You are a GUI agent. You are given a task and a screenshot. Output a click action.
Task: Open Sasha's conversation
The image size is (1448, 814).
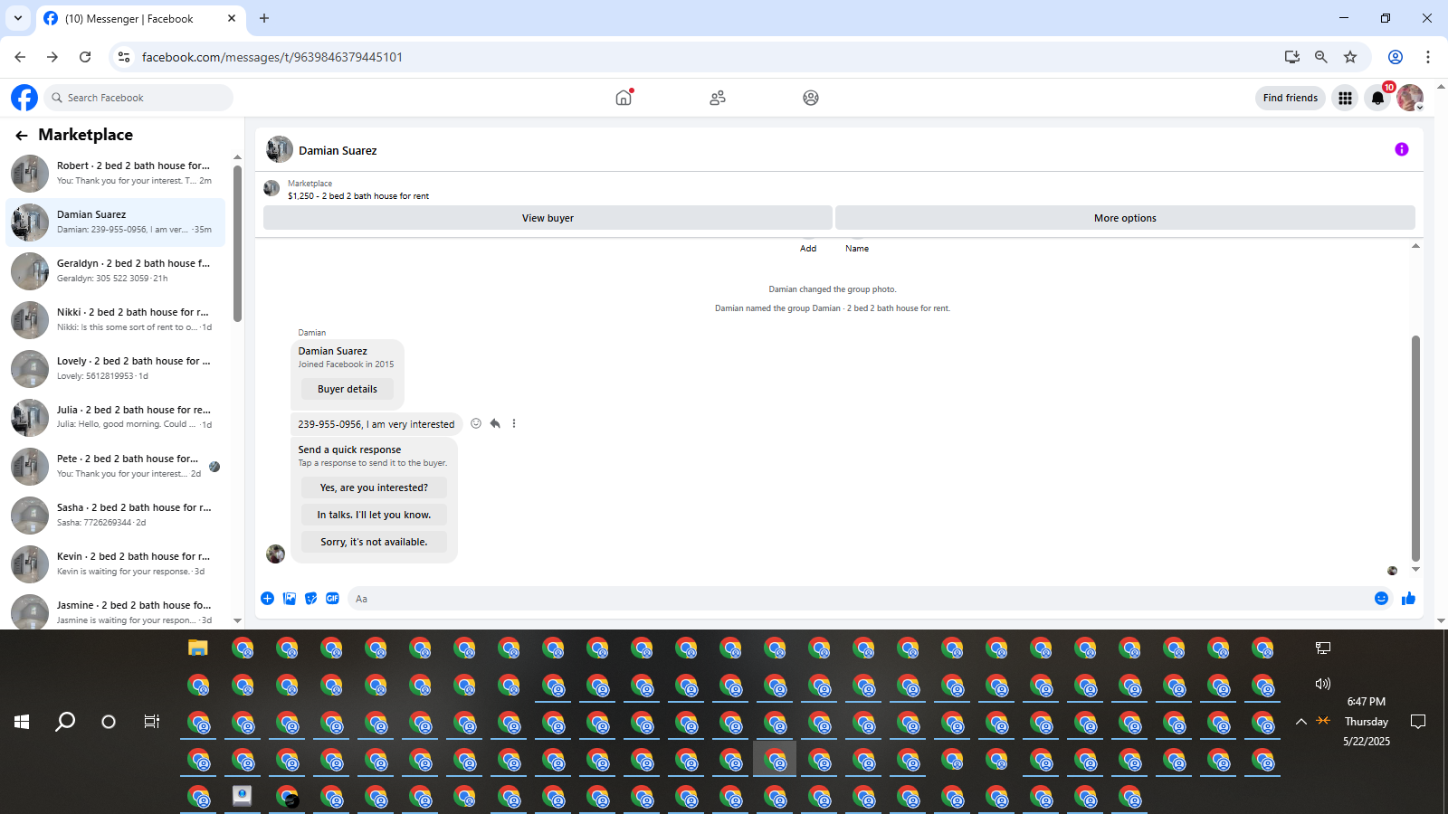(x=116, y=516)
